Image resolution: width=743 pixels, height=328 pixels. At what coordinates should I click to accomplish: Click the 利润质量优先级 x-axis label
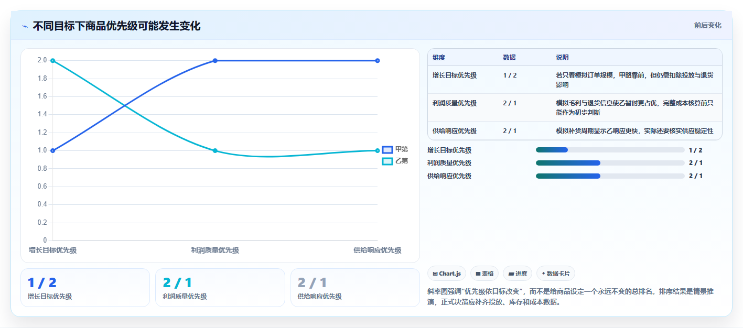coord(215,250)
